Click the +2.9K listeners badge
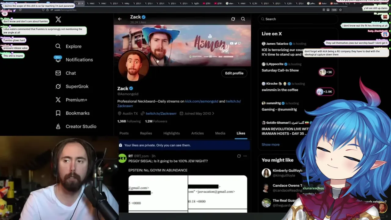 point(325,92)
